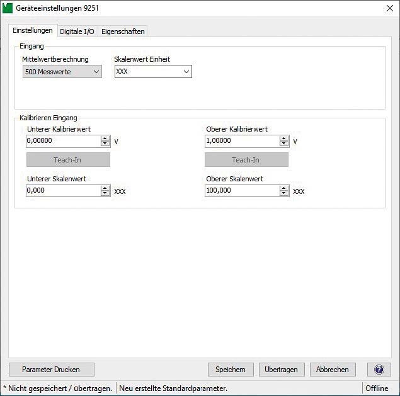
Task: Increase Oberer Kalibrierwert with up arrow
Action: [284, 139]
